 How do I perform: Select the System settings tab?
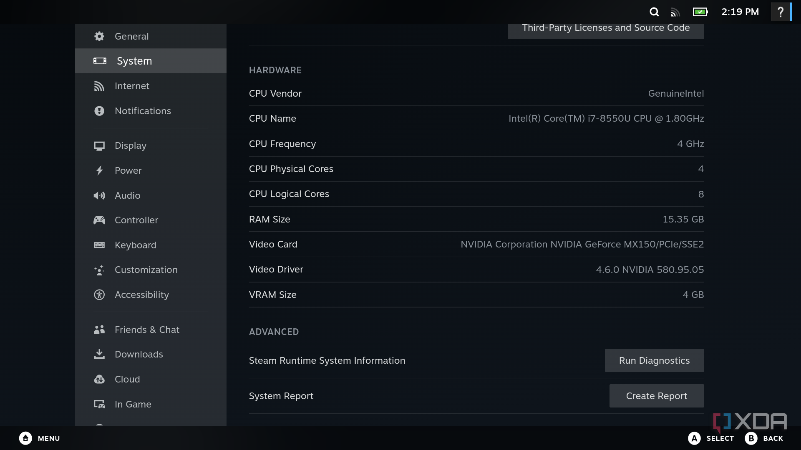coord(151,61)
